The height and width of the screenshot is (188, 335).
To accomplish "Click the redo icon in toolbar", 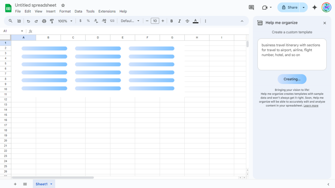I will point(36,21).
